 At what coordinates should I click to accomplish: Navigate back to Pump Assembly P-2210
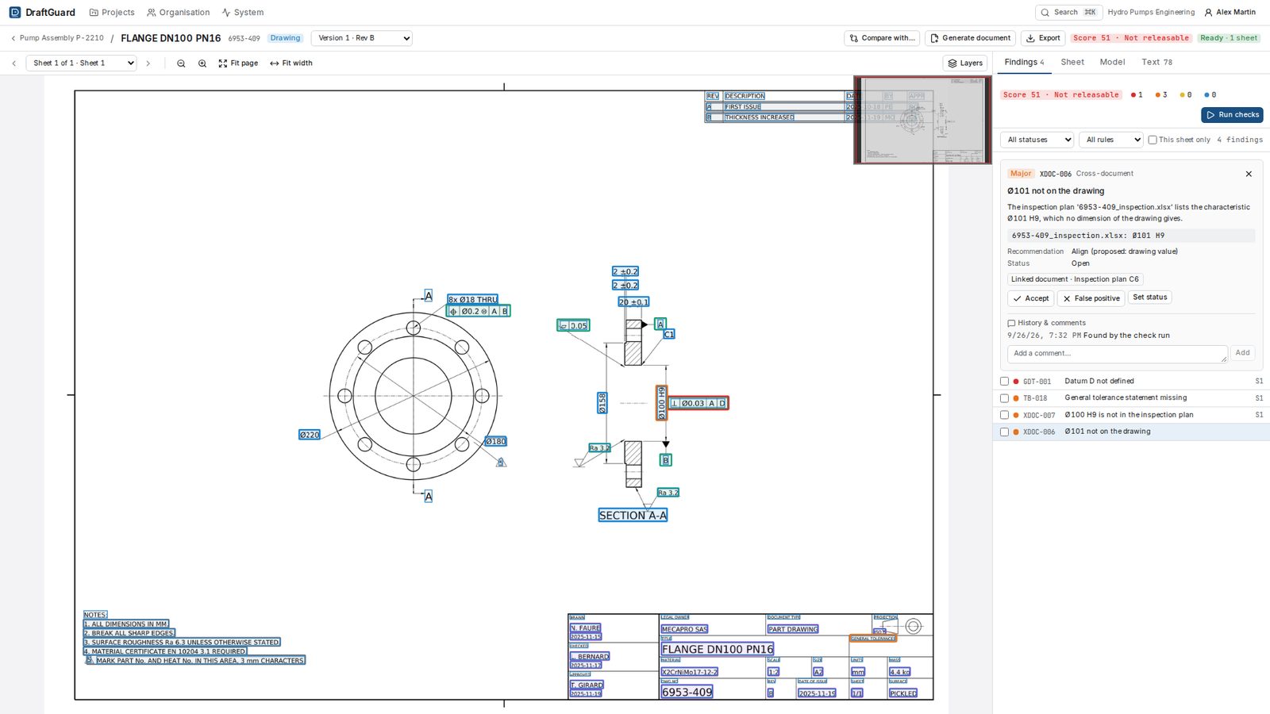click(57, 38)
